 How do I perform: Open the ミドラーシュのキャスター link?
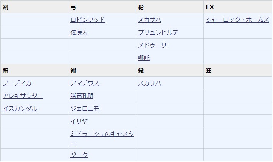[102, 134]
